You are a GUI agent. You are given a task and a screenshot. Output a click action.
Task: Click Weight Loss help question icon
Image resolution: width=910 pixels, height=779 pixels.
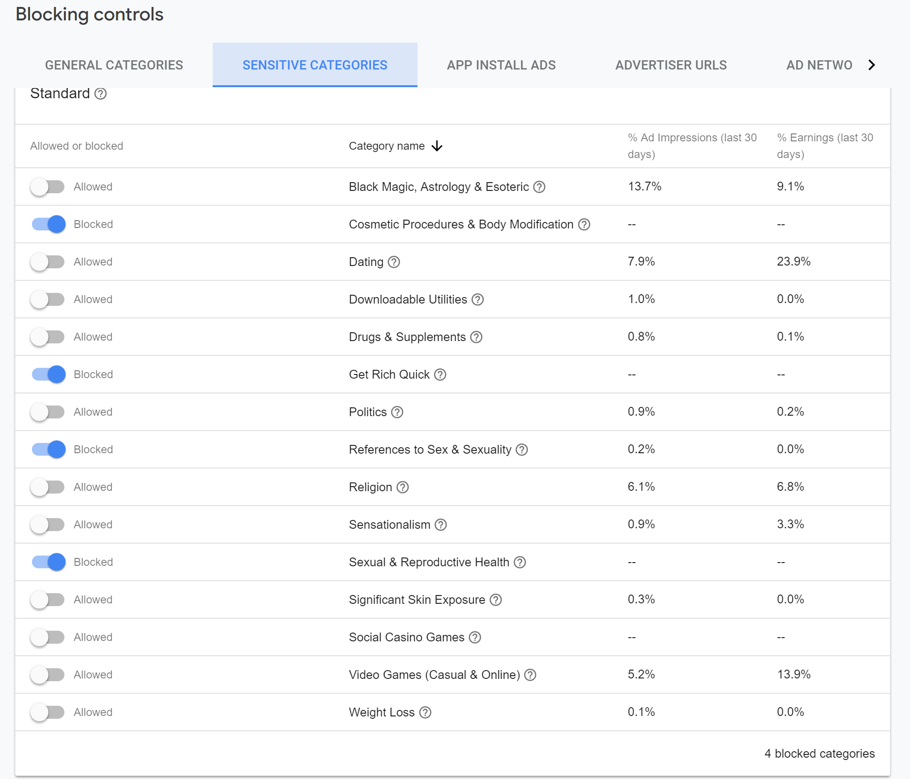425,713
